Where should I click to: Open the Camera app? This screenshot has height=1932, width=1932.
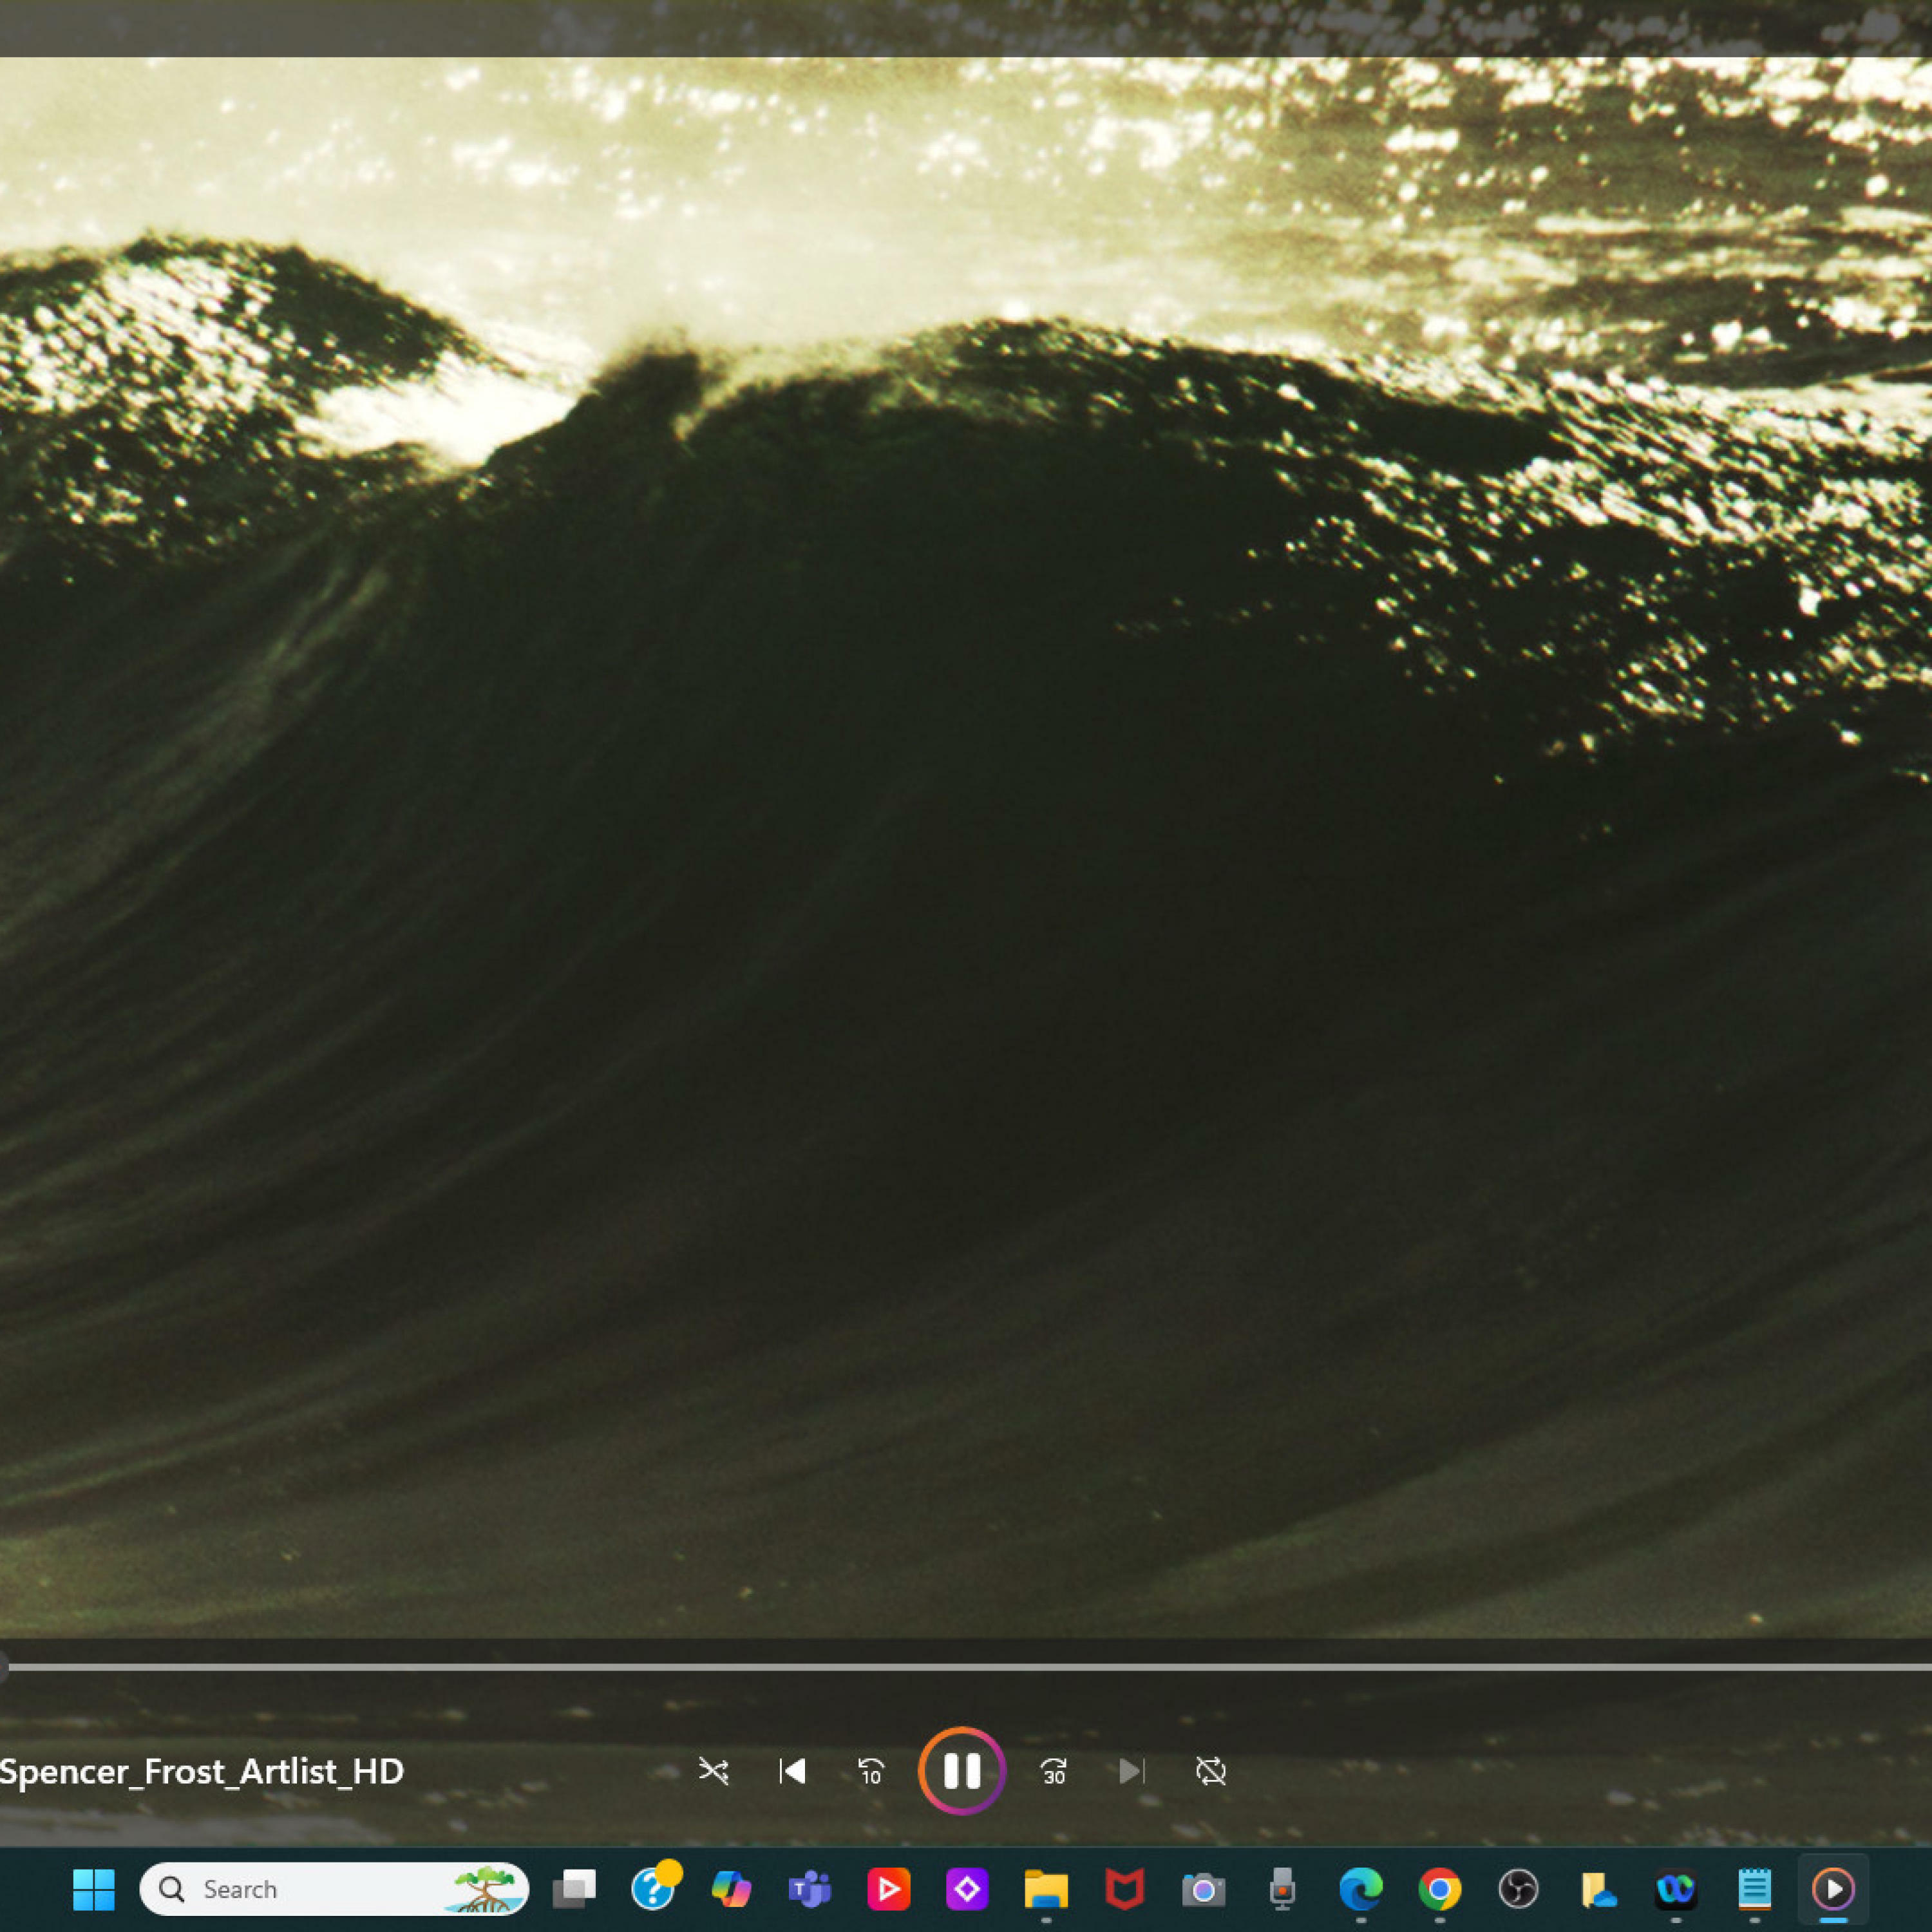pyautogui.click(x=1203, y=1889)
